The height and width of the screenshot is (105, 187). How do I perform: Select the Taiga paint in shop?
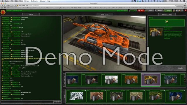click(x=116, y=96)
